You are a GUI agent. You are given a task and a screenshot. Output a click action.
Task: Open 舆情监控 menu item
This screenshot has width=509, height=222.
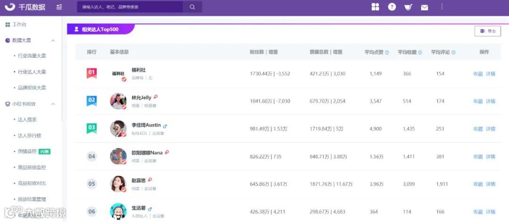(27, 151)
